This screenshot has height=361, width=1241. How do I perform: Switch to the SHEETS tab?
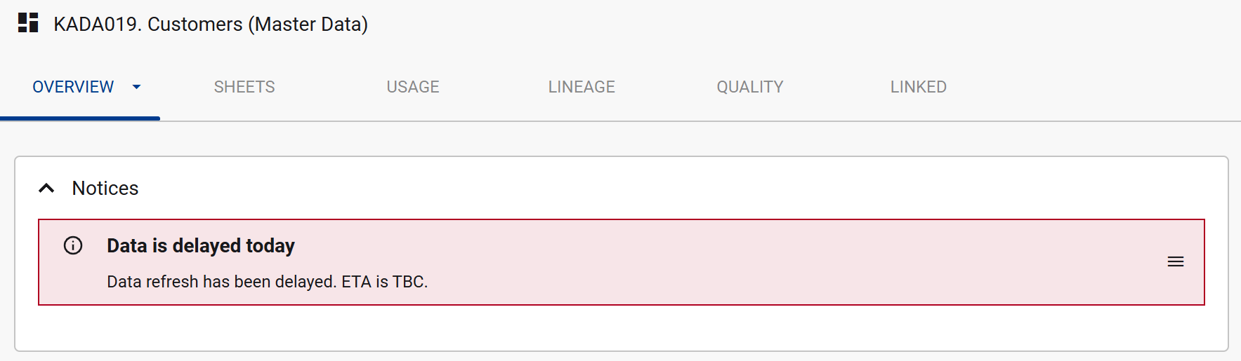(x=244, y=87)
